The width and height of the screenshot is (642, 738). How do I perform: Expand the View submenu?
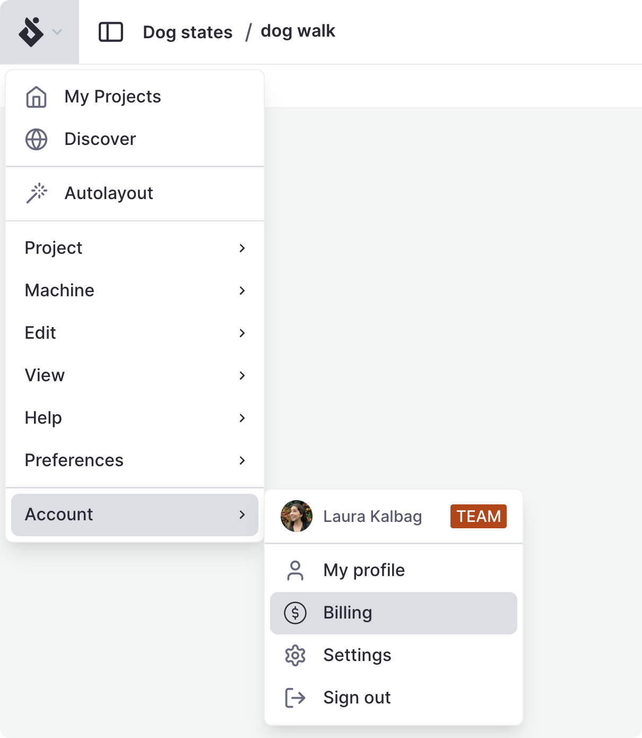click(242, 375)
